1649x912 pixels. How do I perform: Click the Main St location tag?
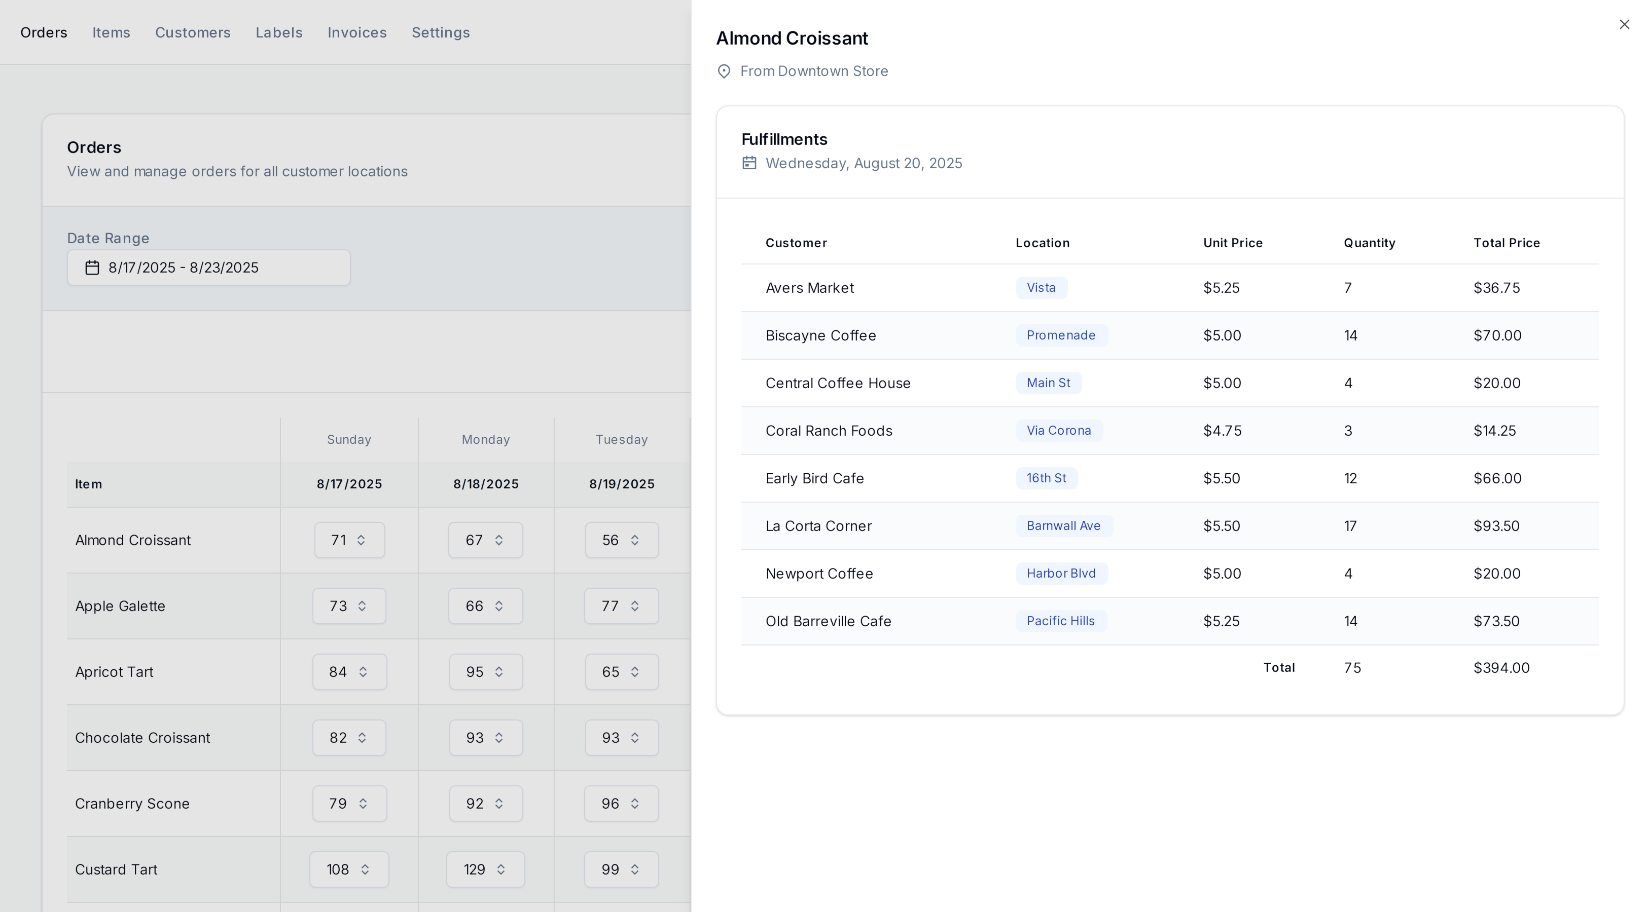(1049, 383)
